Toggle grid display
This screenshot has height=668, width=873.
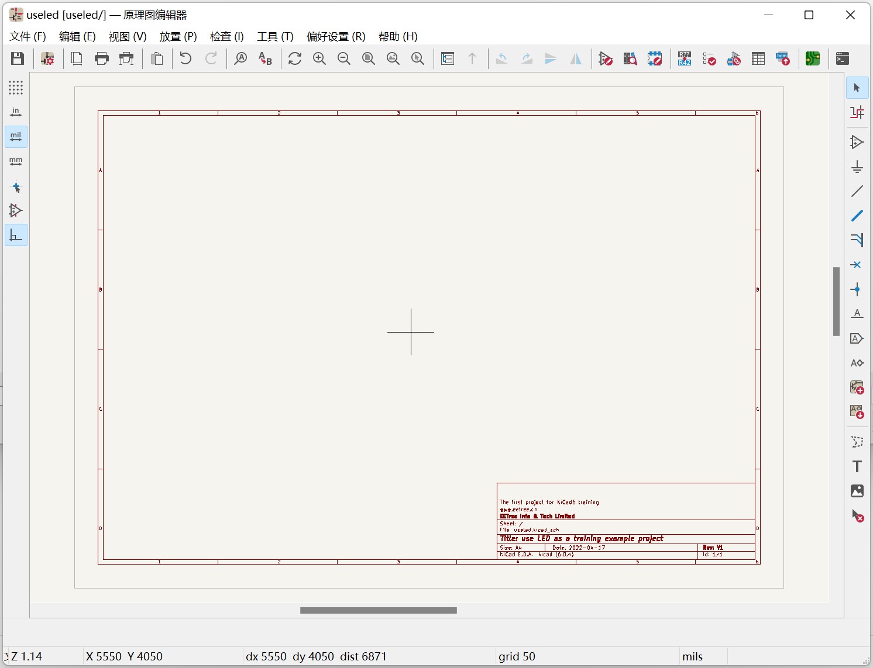coord(16,88)
